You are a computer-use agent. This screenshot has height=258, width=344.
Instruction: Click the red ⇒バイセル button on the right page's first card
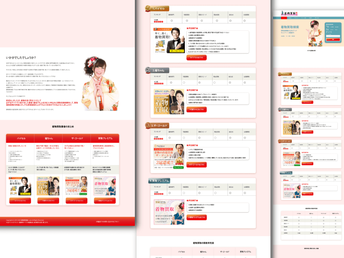click(x=307, y=102)
